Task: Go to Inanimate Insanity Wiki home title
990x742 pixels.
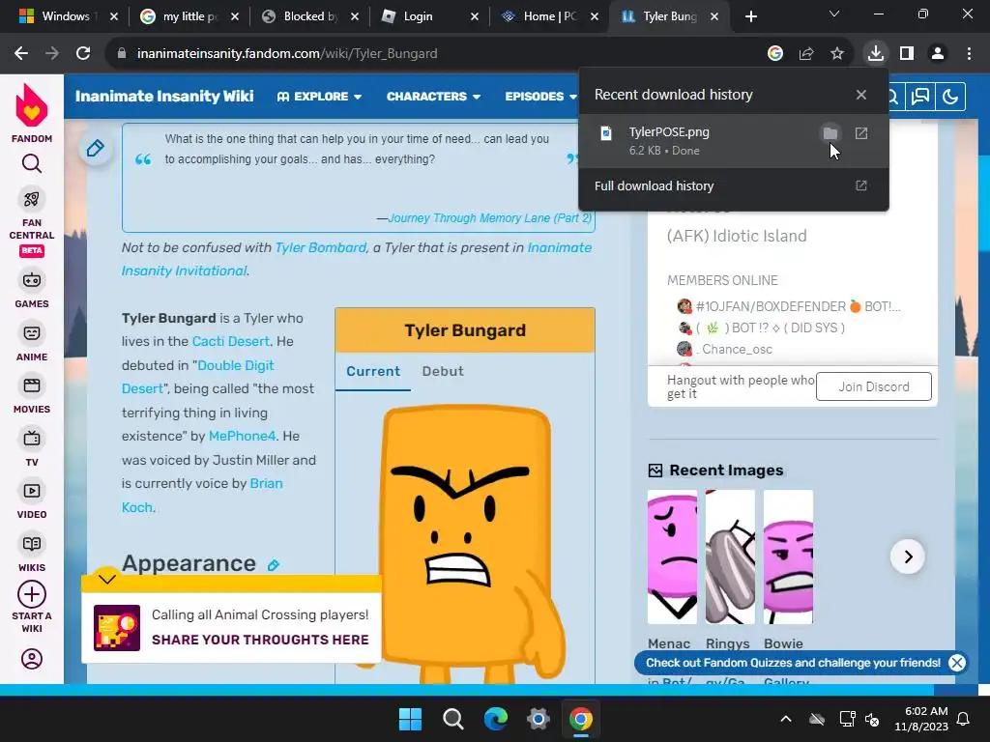Action: 164,96
